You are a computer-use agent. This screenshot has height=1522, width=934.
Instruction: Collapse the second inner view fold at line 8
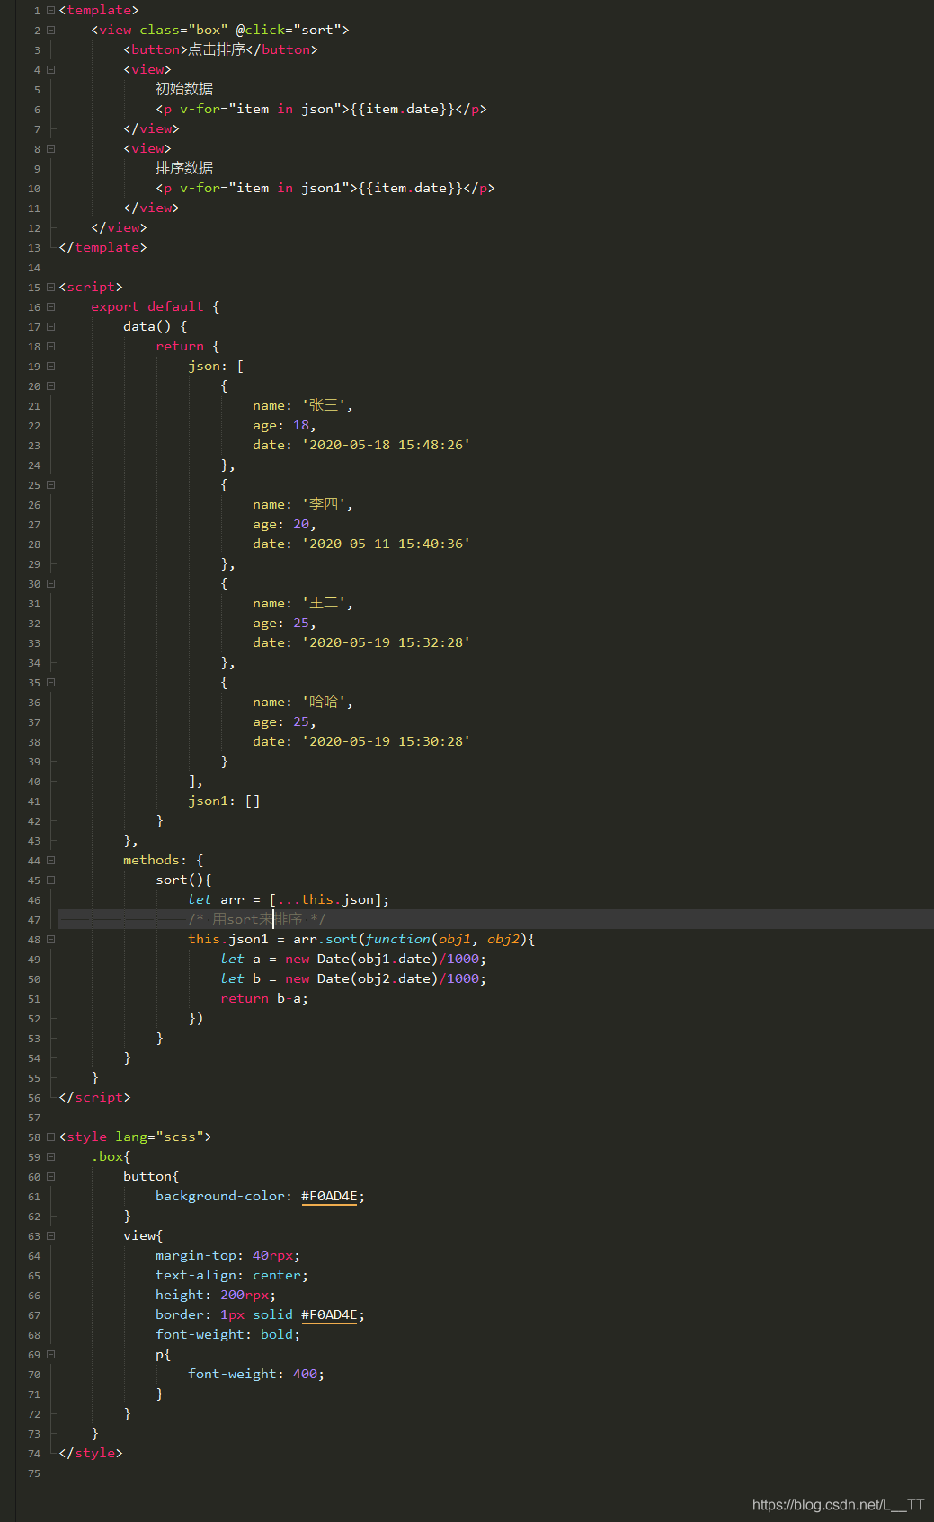point(50,148)
